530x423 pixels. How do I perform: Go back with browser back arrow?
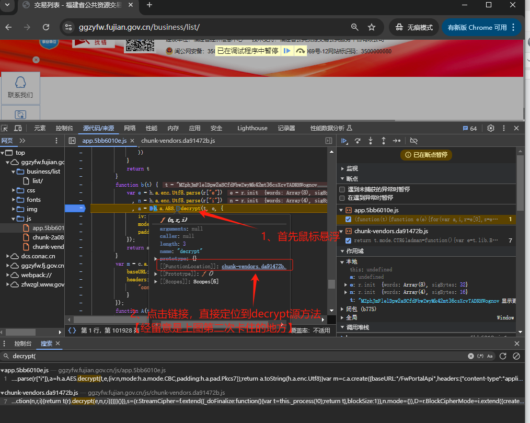click(x=9, y=27)
